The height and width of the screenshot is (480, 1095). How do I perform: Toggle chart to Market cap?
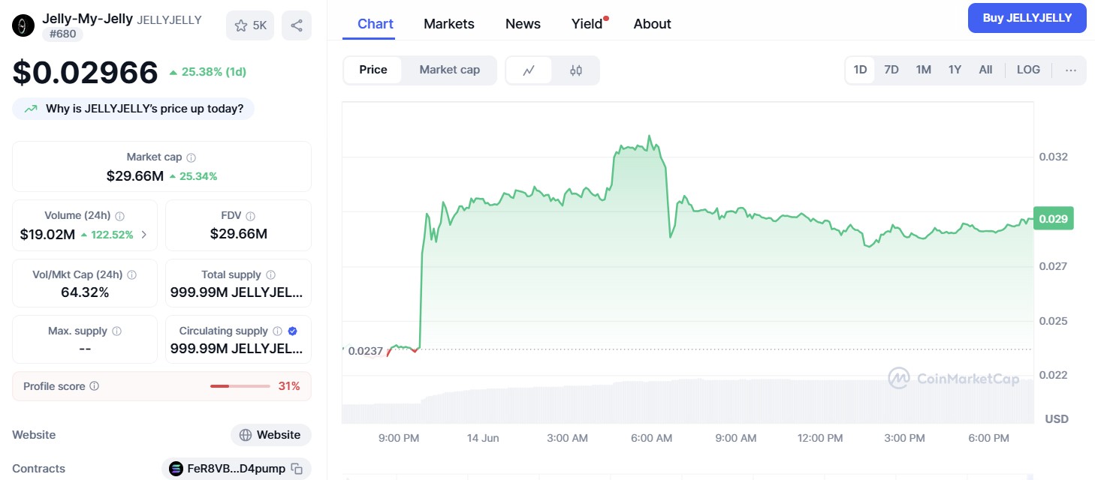449,70
